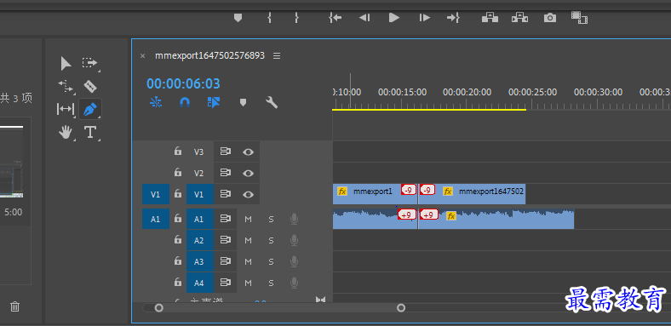Close the mmexport1647502576893 sequence tab
The height and width of the screenshot is (326, 671).
point(143,55)
